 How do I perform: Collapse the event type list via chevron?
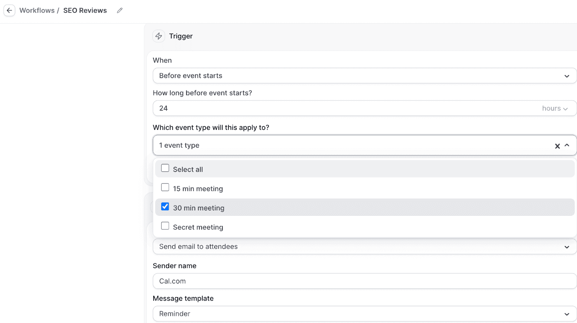(567, 146)
